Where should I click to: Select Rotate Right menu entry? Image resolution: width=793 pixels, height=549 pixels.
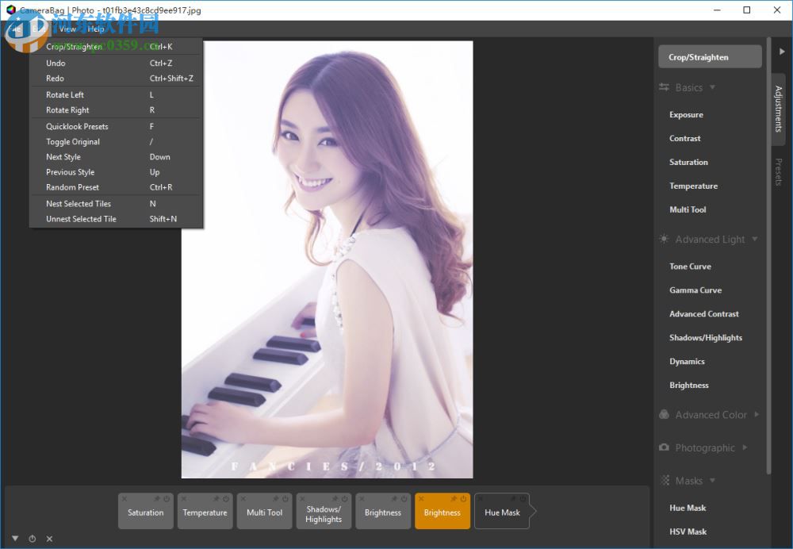pyautogui.click(x=116, y=109)
